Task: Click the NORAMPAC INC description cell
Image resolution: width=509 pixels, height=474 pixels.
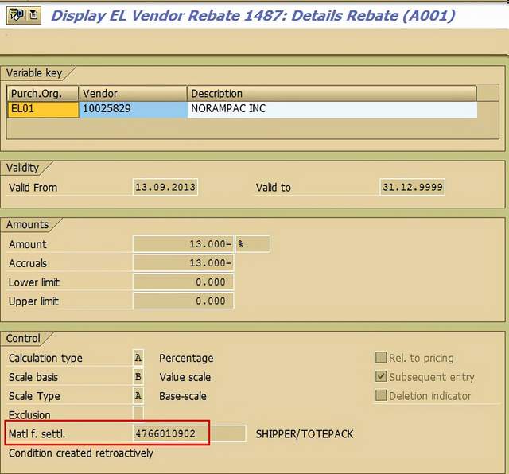Action: [332, 109]
